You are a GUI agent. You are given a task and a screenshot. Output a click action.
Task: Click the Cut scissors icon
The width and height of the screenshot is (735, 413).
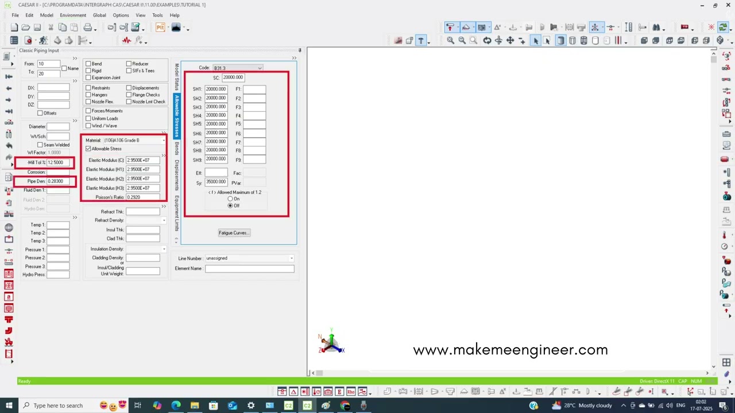point(51,28)
